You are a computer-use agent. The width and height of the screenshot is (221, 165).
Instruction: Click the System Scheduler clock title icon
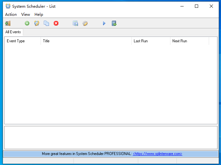click(8, 6)
